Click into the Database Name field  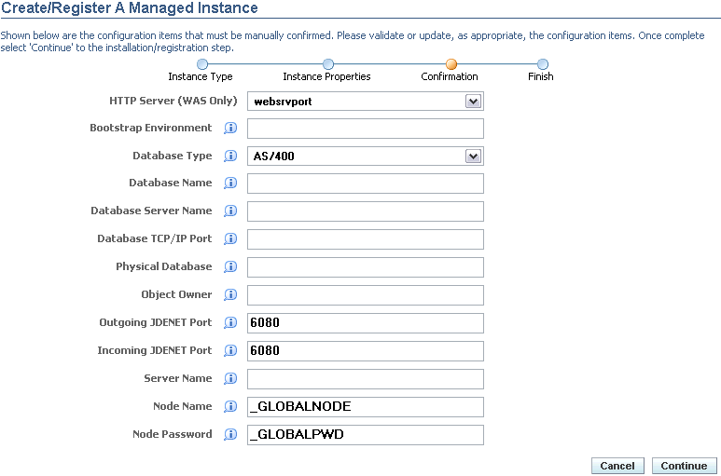[366, 184]
